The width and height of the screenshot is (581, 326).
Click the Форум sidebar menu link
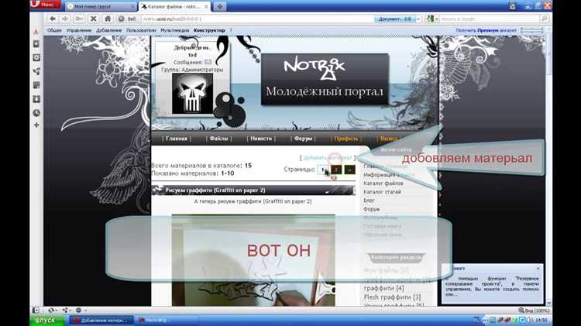pyautogui.click(x=371, y=209)
